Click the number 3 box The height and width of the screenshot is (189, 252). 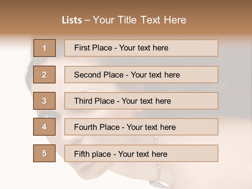point(44,101)
